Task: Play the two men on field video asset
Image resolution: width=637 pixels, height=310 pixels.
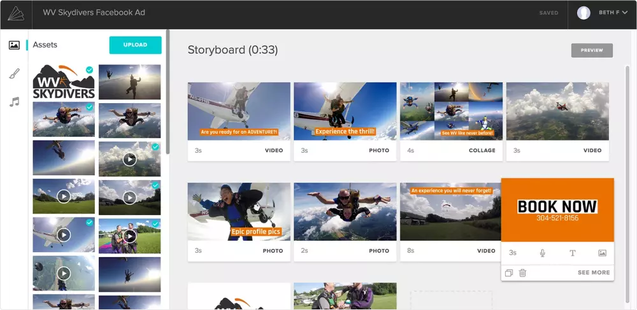Action: coord(129,236)
